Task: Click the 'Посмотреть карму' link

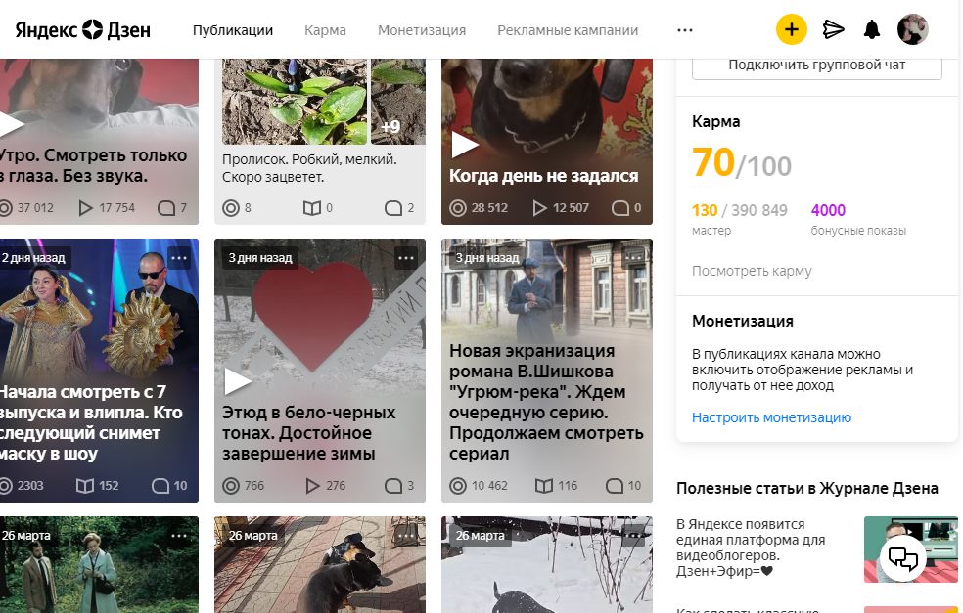Action: click(752, 271)
